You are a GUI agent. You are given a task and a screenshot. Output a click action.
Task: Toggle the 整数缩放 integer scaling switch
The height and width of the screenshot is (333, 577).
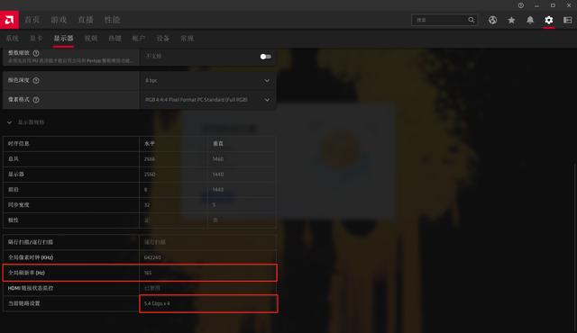(266, 57)
